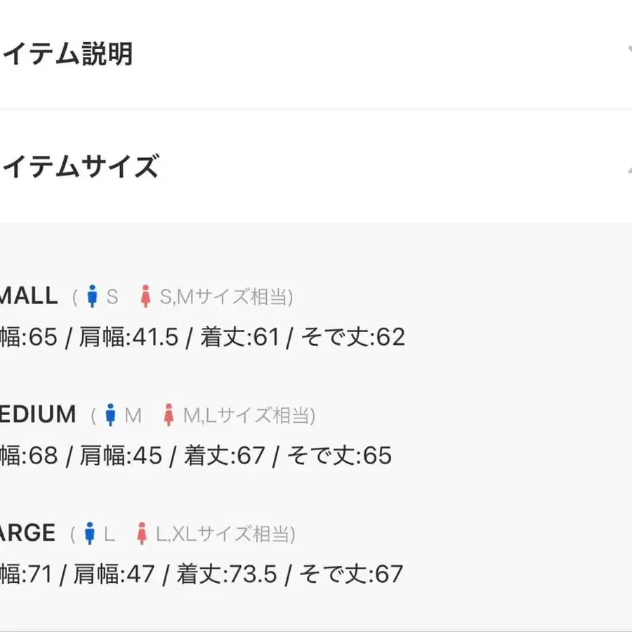Click the red female icon beside MEDIUM

[168, 416]
